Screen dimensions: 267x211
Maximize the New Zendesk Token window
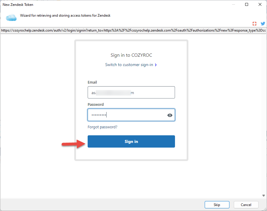(247, 4)
